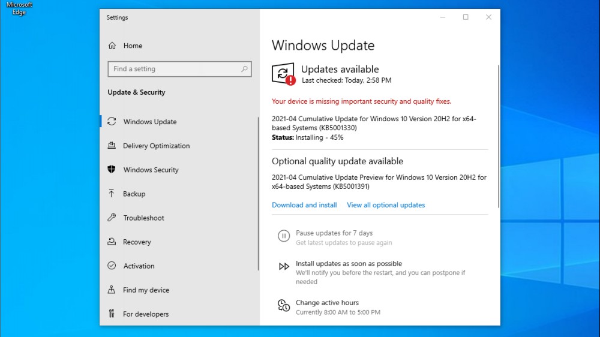Click the main content vertical scrollbar
The height and width of the screenshot is (337, 600).
[498, 137]
